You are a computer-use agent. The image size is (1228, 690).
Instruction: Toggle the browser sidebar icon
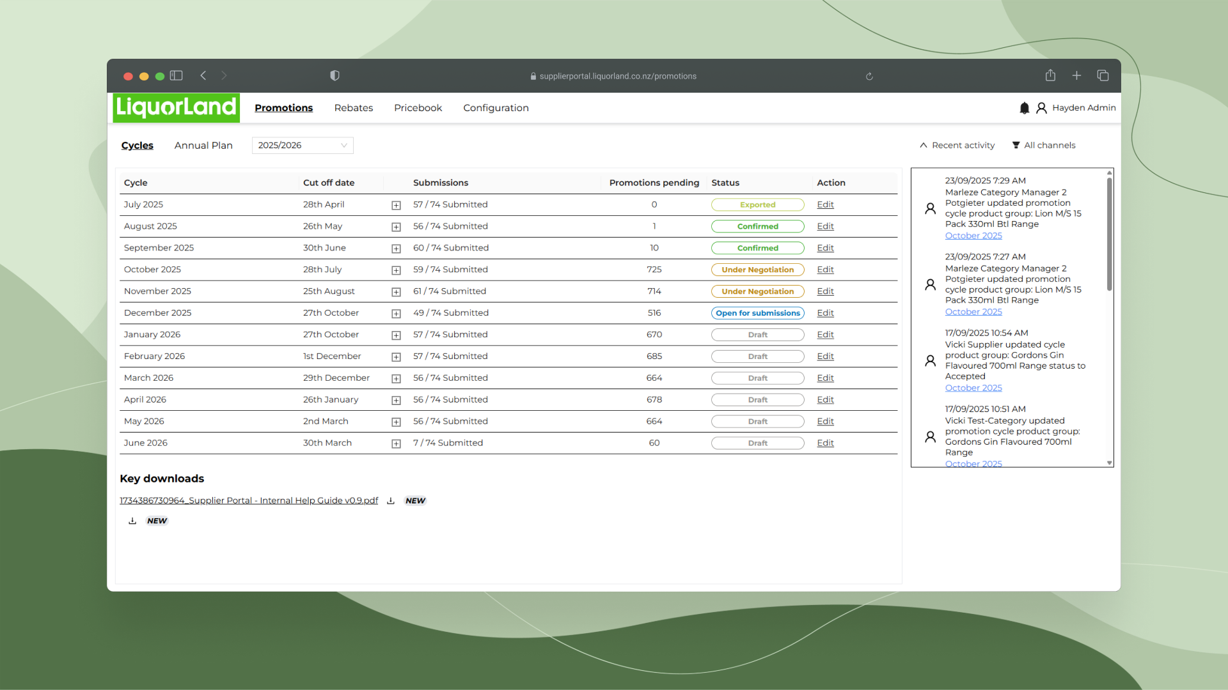(x=177, y=75)
